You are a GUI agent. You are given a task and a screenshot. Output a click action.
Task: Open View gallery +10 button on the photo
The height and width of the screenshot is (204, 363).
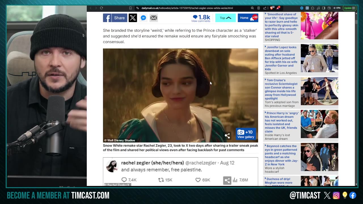[x=246, y=134]
